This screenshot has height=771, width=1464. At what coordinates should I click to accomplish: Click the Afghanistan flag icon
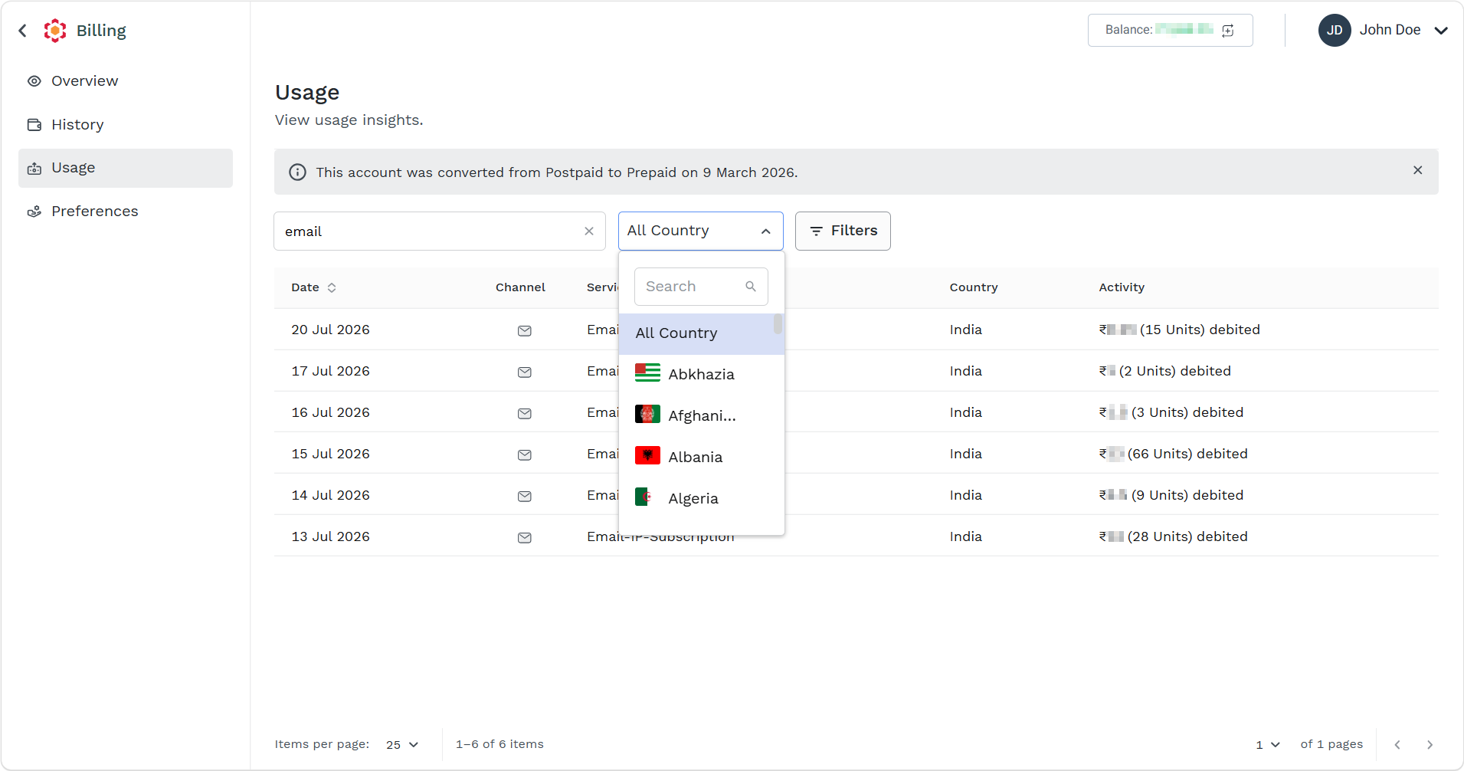[x=647, y=415]
